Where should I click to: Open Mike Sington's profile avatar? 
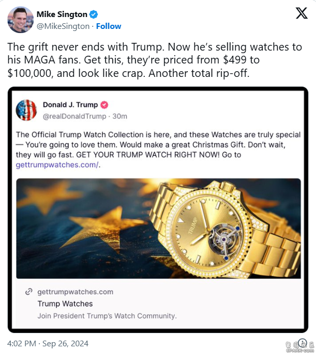point(20,20)
